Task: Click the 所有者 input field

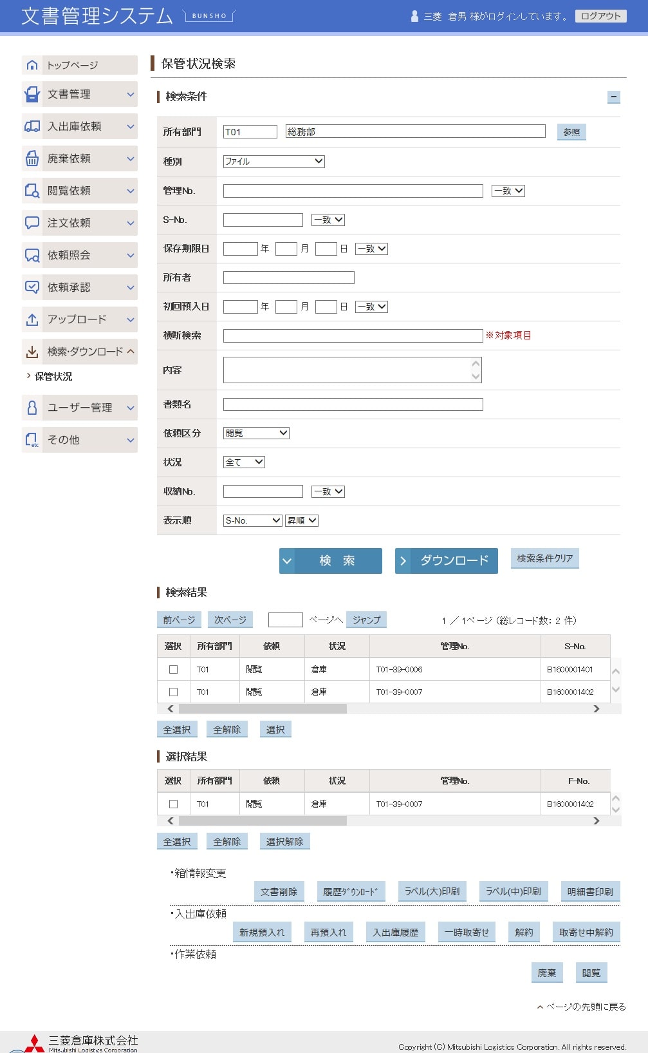Action: (x=289, y=278)
